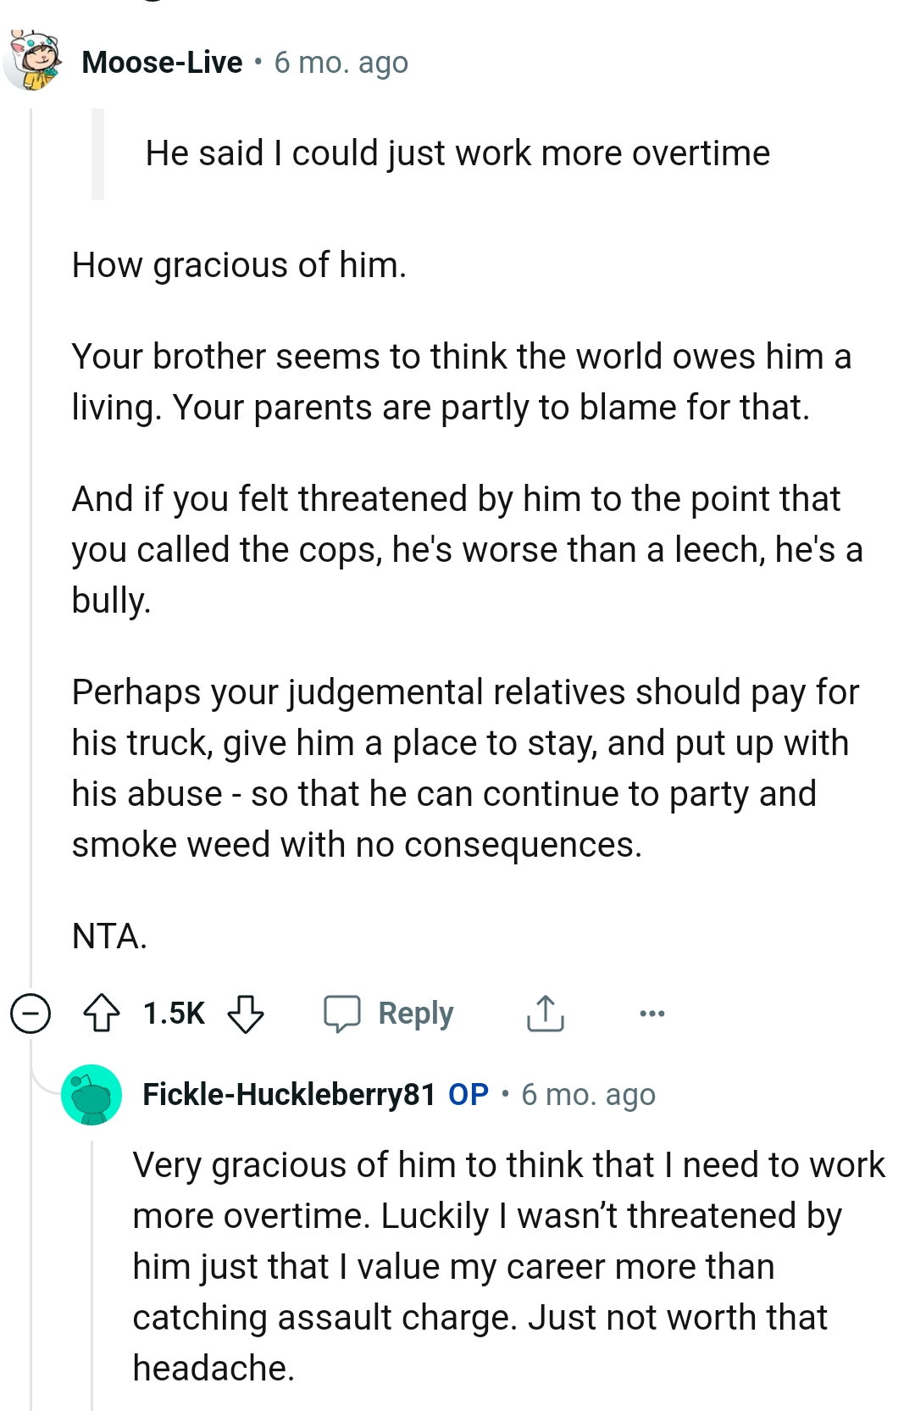
Task: Click Fickle-Huckleberry81's Snoo avatar
Action: tap(91, 1095)
